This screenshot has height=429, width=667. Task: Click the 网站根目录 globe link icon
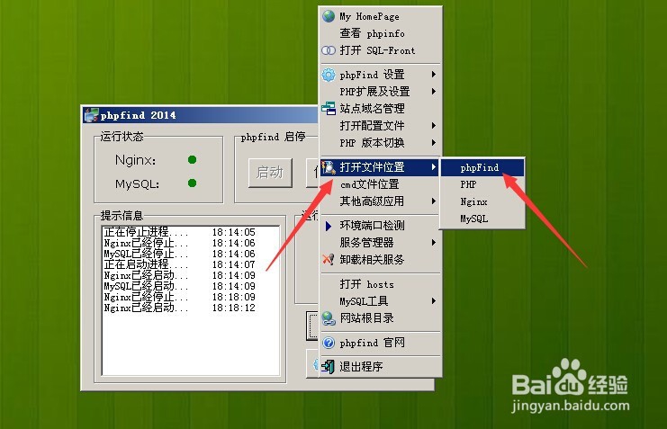[x=329, y=318]
